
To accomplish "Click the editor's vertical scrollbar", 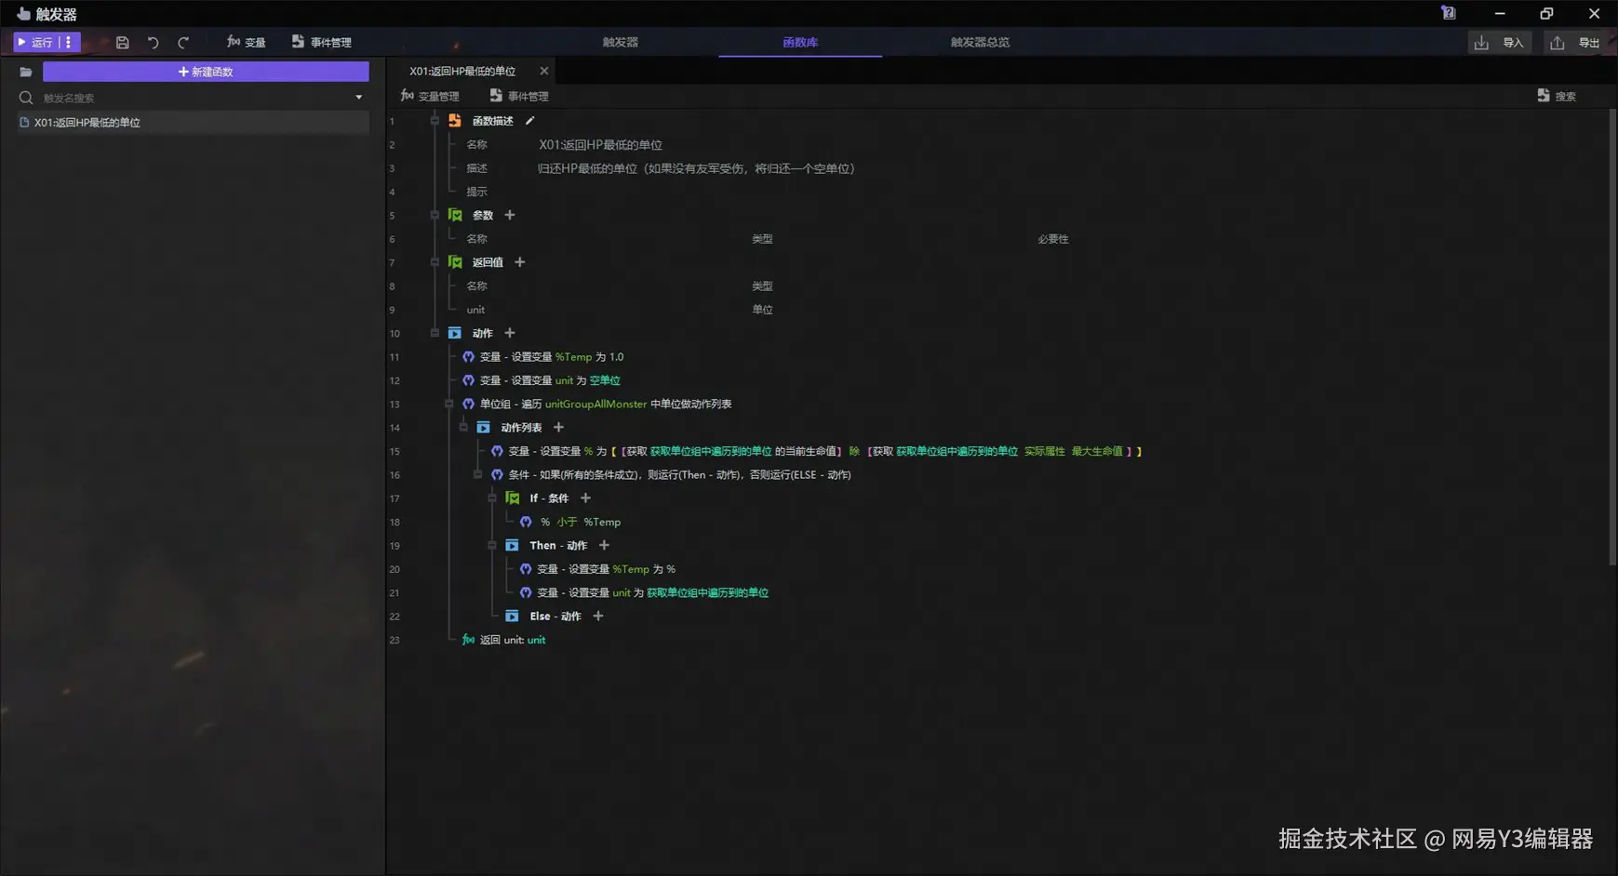I will (1612, 337).
